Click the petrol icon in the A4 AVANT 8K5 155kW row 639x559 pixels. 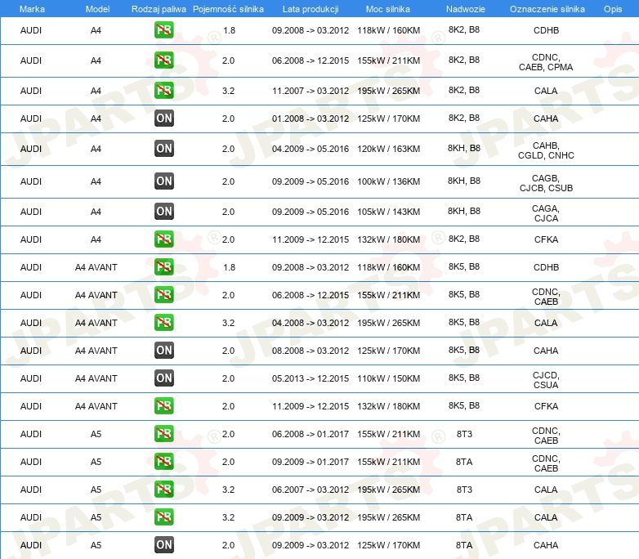[163, 295]
